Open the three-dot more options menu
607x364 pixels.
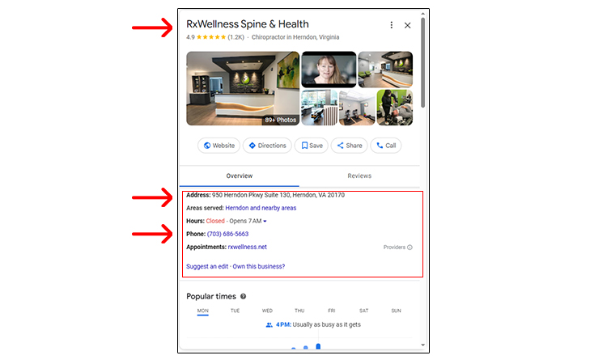(392, 25)
